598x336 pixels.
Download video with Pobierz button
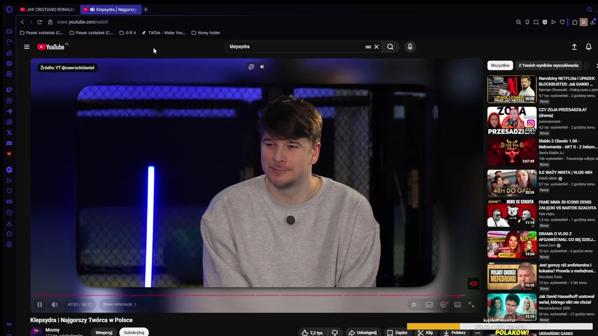click(455, 333)
